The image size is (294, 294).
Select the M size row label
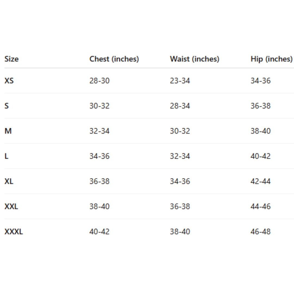pos(8,131)
